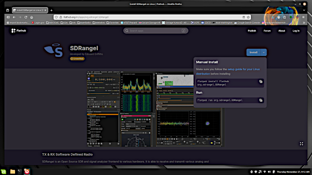Click the blue Install button
Screen dimensions: 312x175
pos(253,52)
